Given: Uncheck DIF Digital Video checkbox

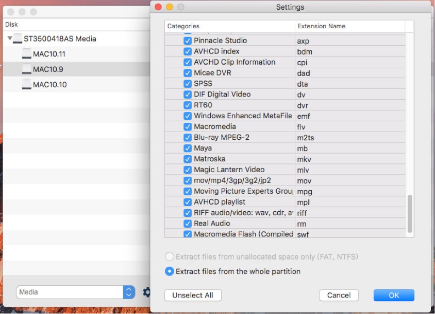Looking at the screenshot, I should click(188, 95).
